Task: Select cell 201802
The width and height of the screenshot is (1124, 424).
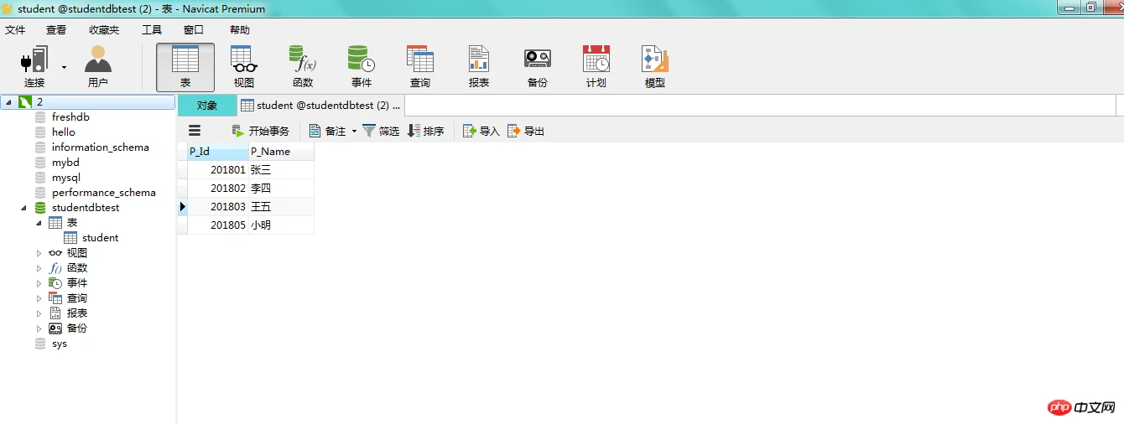Action: 218,188
